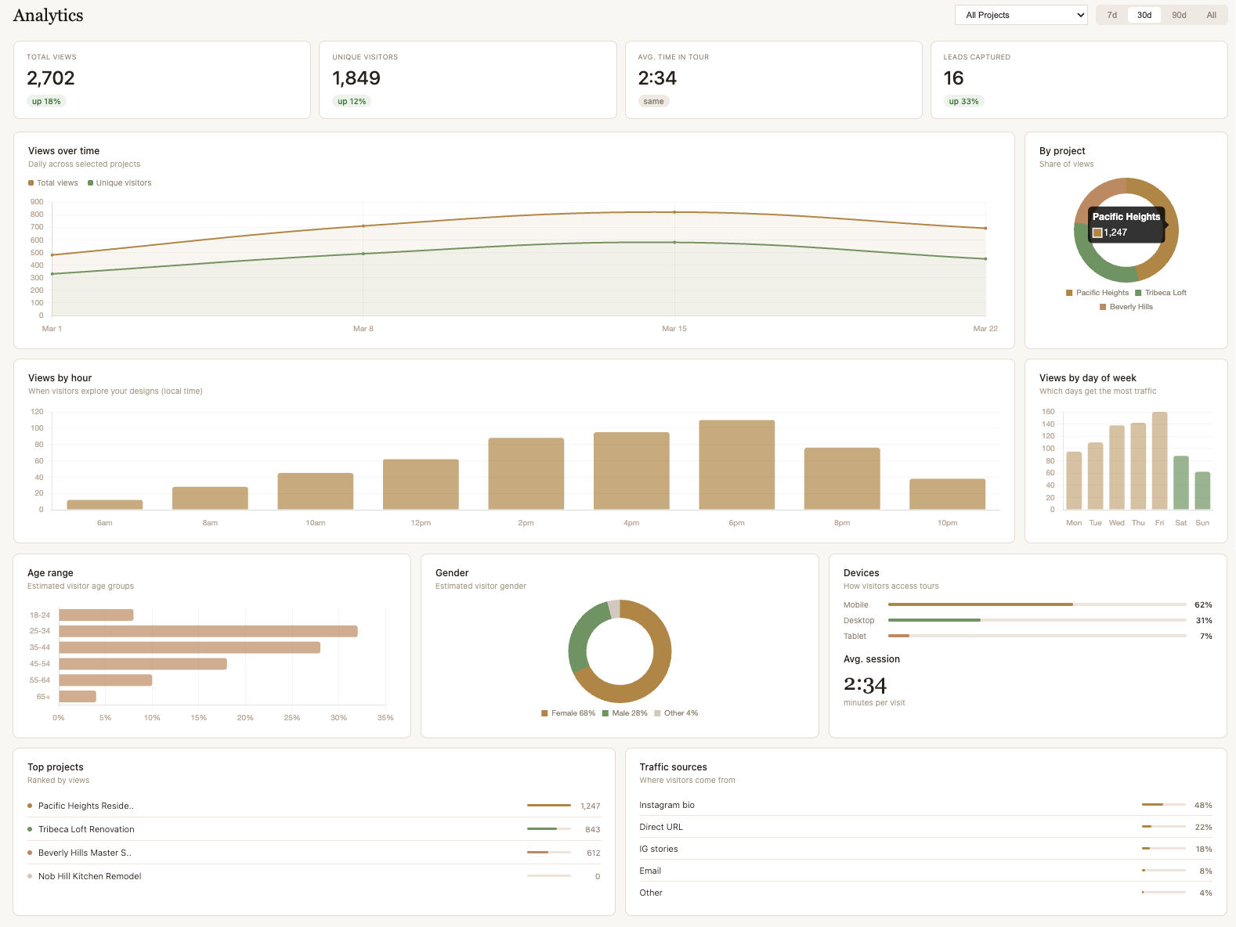
Task: Open the All Projects dropdown
Action: [x=1021, y=15]
